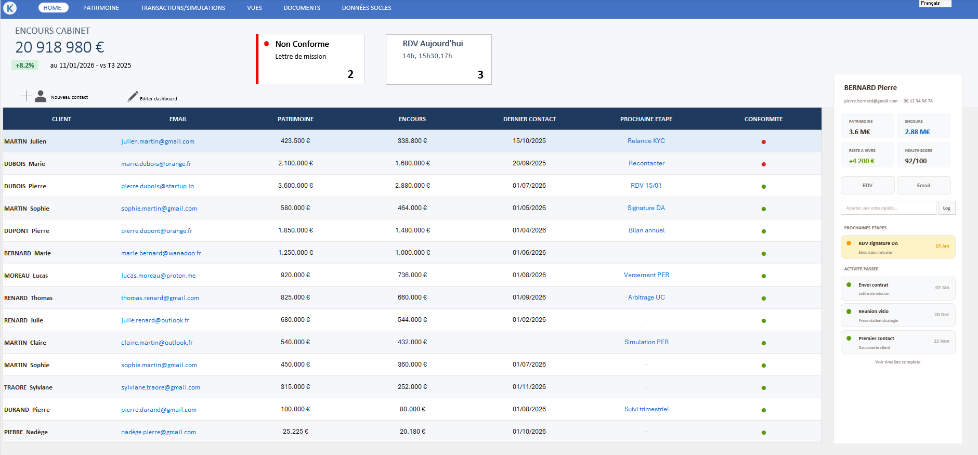The image size is (978, 455).
Task: Click green conformity dot for MOREAU Lucas
Action: 763,276
